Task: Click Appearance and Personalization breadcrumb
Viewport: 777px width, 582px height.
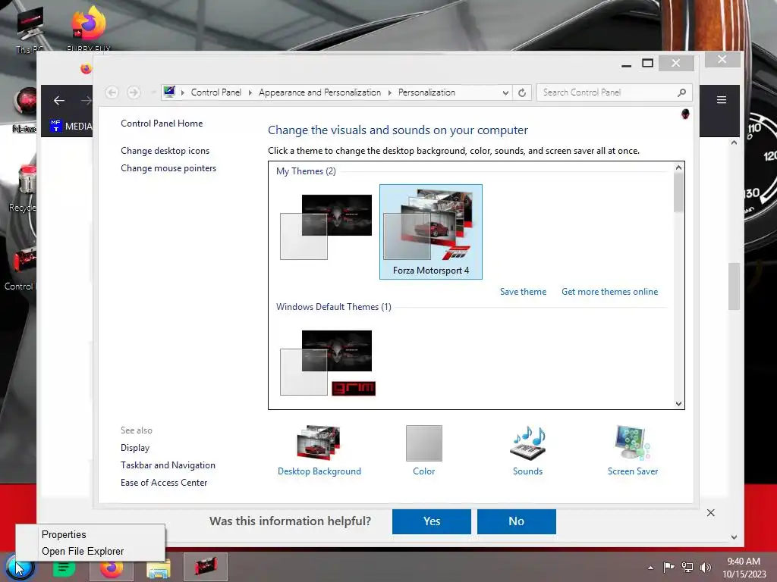Action: (319, 92)
